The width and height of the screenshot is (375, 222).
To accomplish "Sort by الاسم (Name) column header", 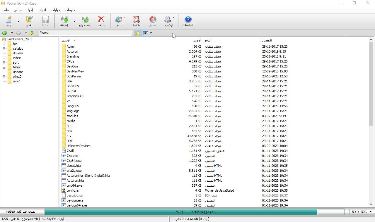I will tap(103, 40).
